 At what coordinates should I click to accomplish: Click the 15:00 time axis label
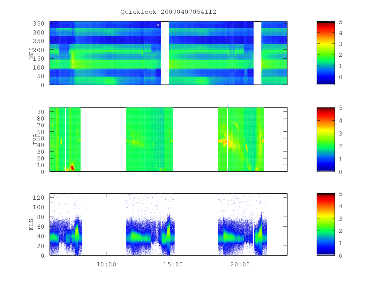173,264
